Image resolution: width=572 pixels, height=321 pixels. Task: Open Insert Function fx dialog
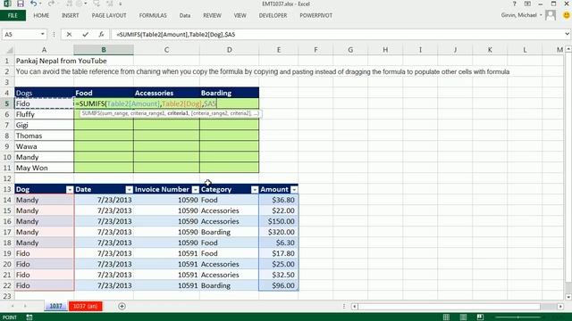tap(101, 34)
